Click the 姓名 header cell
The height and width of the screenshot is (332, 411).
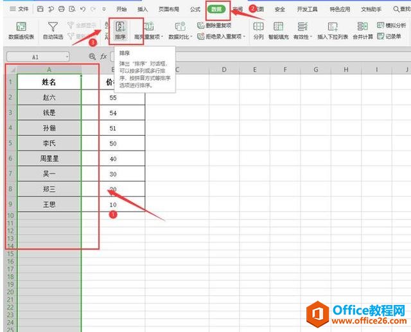[49, 82]
